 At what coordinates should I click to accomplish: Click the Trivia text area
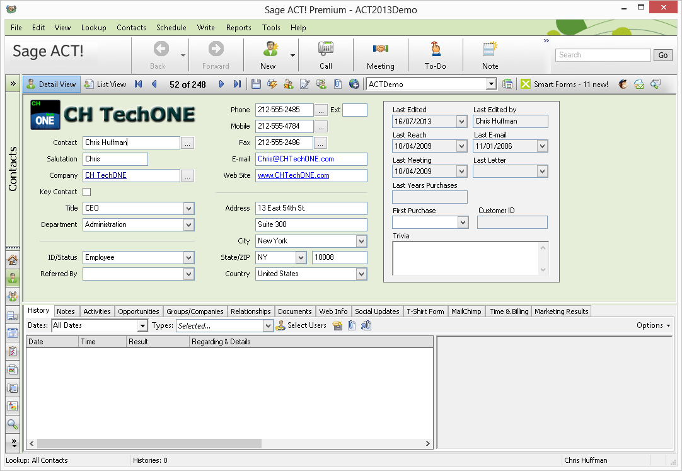[x=466, y=259]
